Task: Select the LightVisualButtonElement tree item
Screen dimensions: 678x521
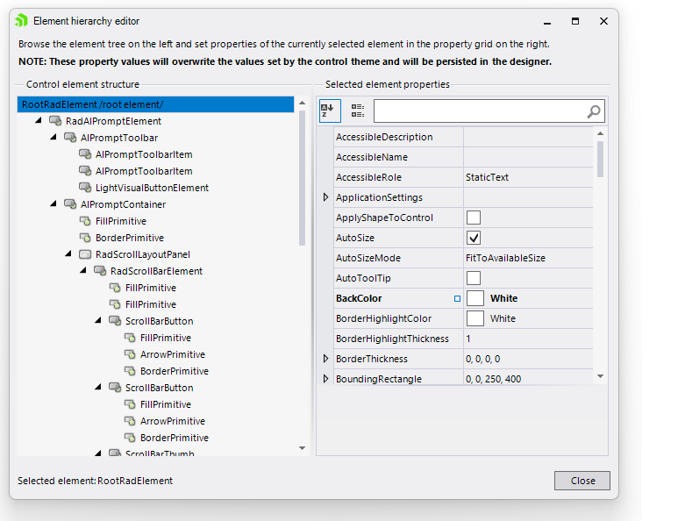Action: pyautogui.click(x=152, y=188)
